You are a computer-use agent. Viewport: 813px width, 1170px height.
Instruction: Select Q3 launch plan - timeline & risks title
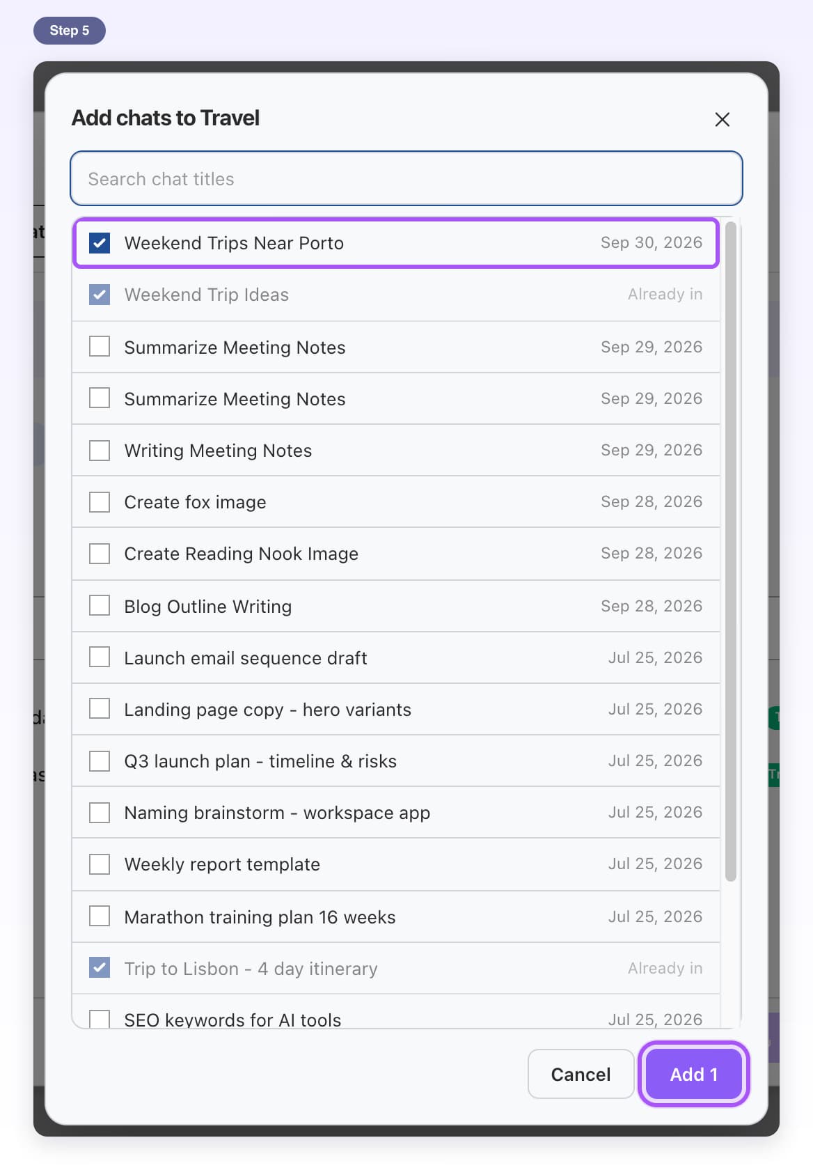coord(260,761)
